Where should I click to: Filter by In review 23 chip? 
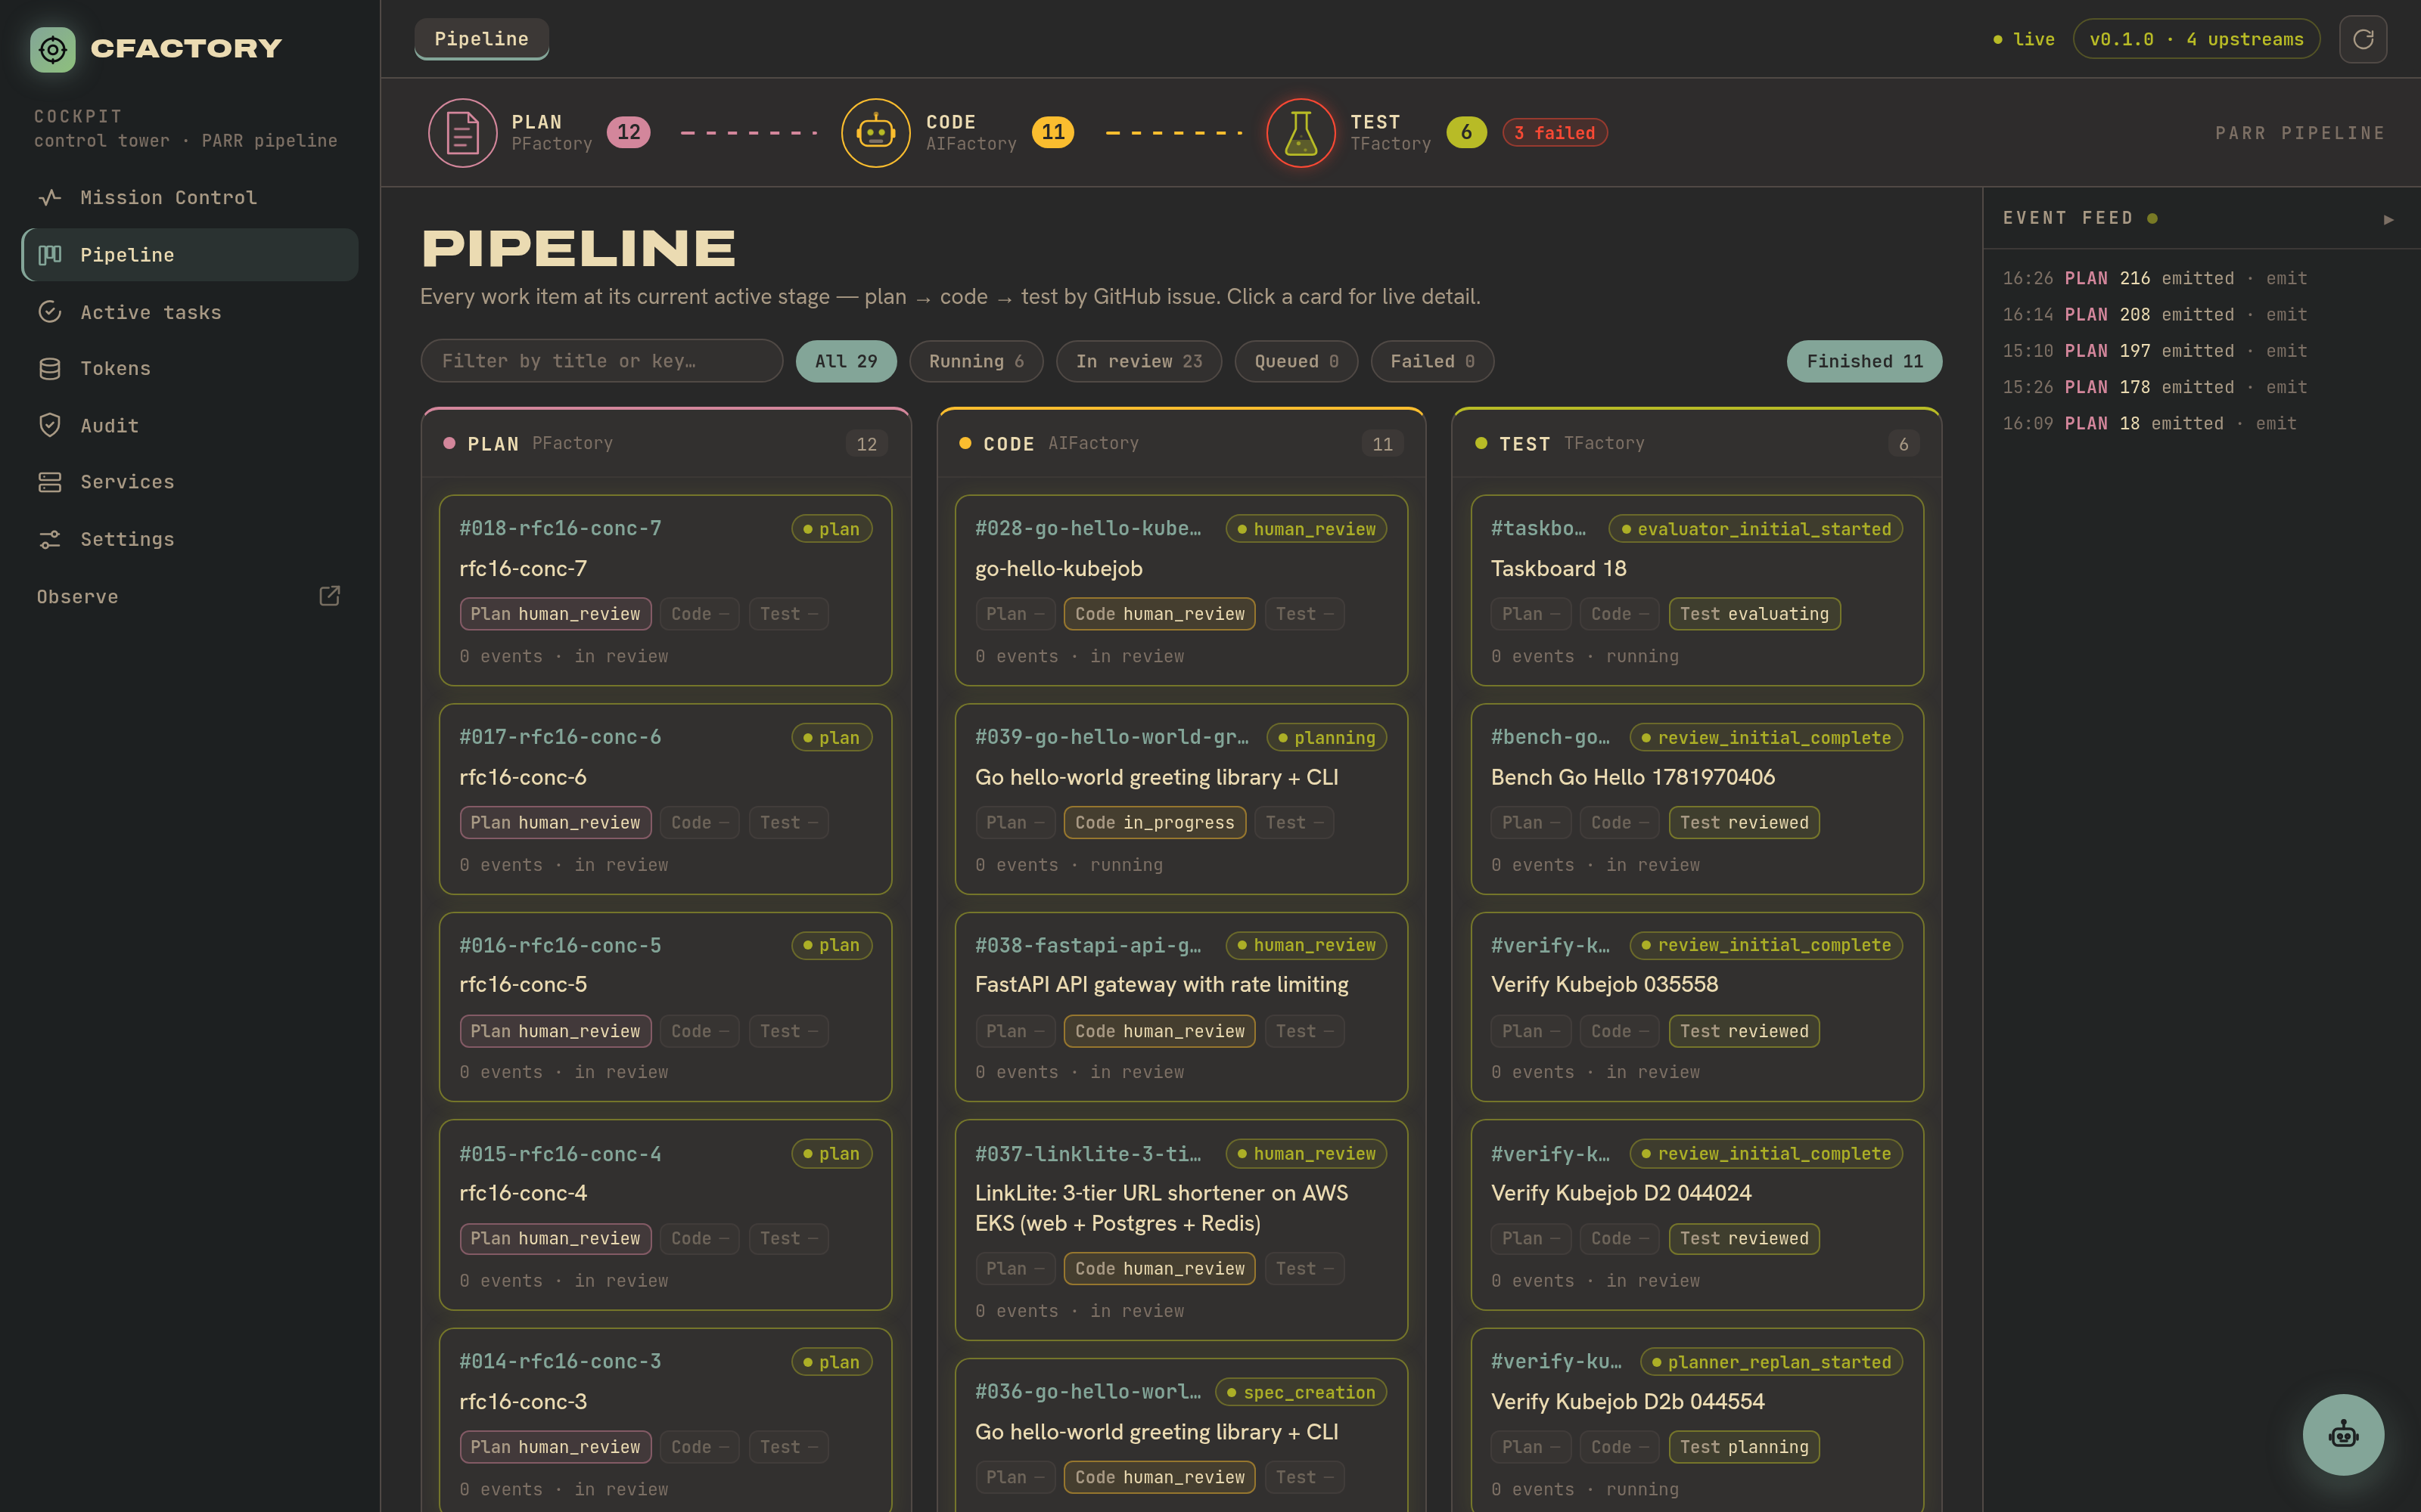click(x=1139, y=361)
